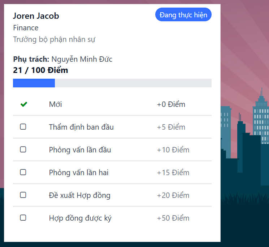Viewport: 269px width, 247px height.
Task: Click the assignee Nguyễn Minh Đức
Action: point(82,59)
